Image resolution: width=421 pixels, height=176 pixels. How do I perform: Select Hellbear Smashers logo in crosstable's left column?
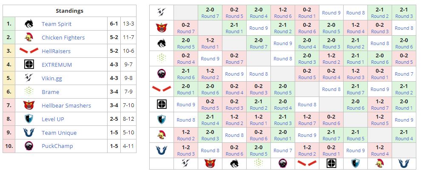click(x=162, y=28)
